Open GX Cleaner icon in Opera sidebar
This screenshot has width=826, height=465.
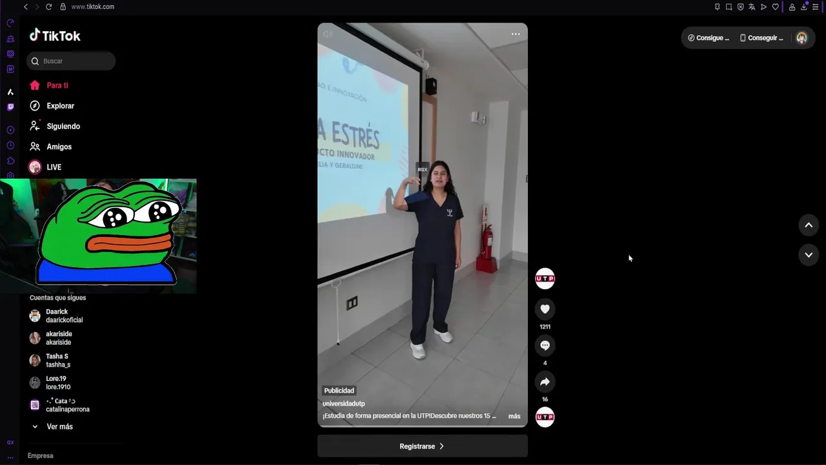[10, 39]
